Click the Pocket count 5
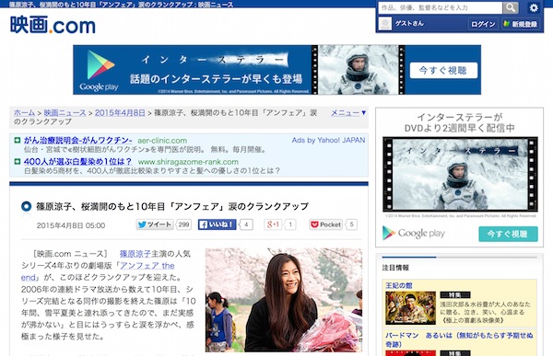This screenshot has width=553, height=356. click(x=351, y=224)
